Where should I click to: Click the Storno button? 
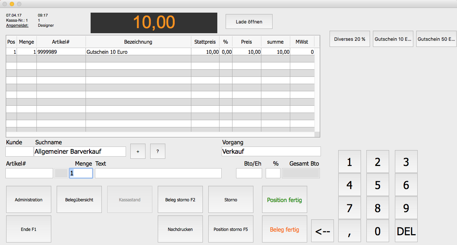[x=231, y=200]
